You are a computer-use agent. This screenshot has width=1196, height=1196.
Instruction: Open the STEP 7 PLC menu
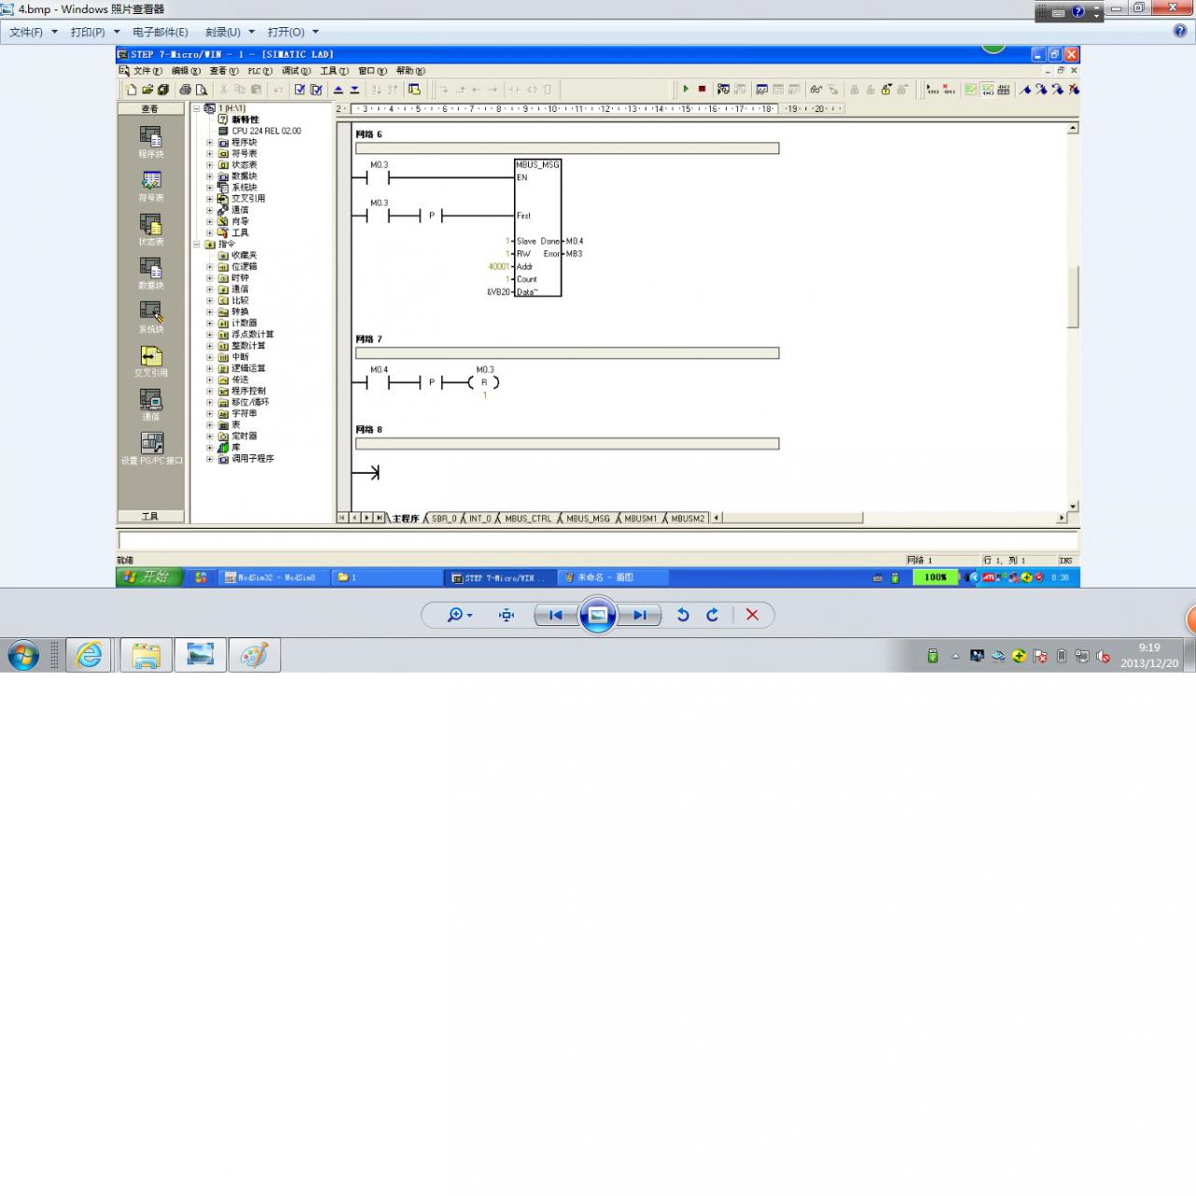pyautogui.click(x=260, y=71)
